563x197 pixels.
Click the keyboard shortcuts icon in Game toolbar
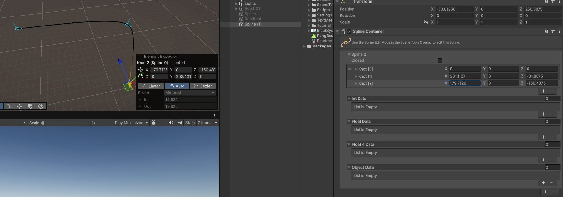179,123
